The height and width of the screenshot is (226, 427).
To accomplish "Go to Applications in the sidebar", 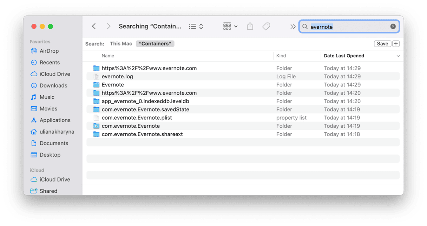I will pos(55,120).
